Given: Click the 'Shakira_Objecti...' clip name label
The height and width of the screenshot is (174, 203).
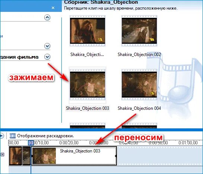Looking at the screenshot, I should click(x=87, y=55).
